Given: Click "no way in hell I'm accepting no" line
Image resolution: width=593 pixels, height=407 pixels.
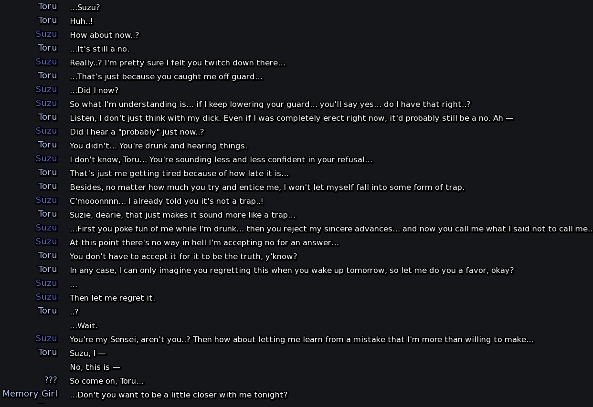Looking at the screenshot, I should point(204,243).
